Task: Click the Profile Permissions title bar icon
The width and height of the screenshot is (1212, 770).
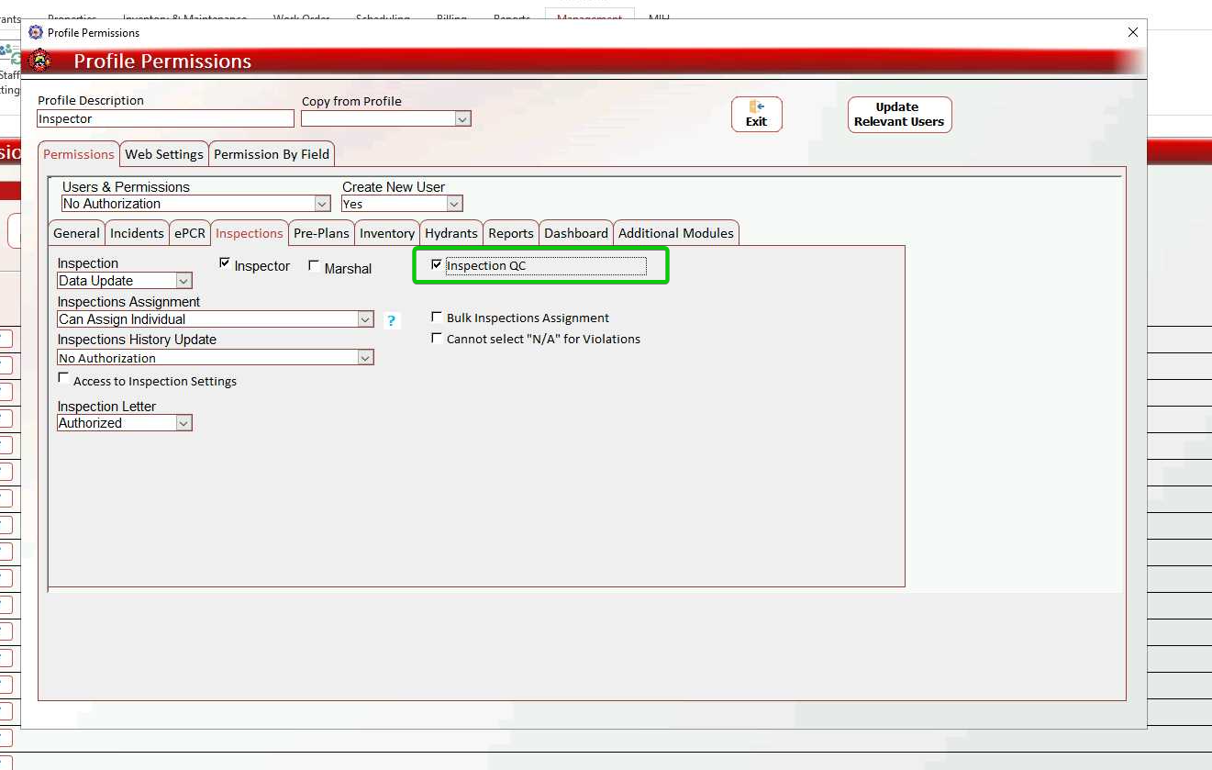Action: (x=36, y=32)
